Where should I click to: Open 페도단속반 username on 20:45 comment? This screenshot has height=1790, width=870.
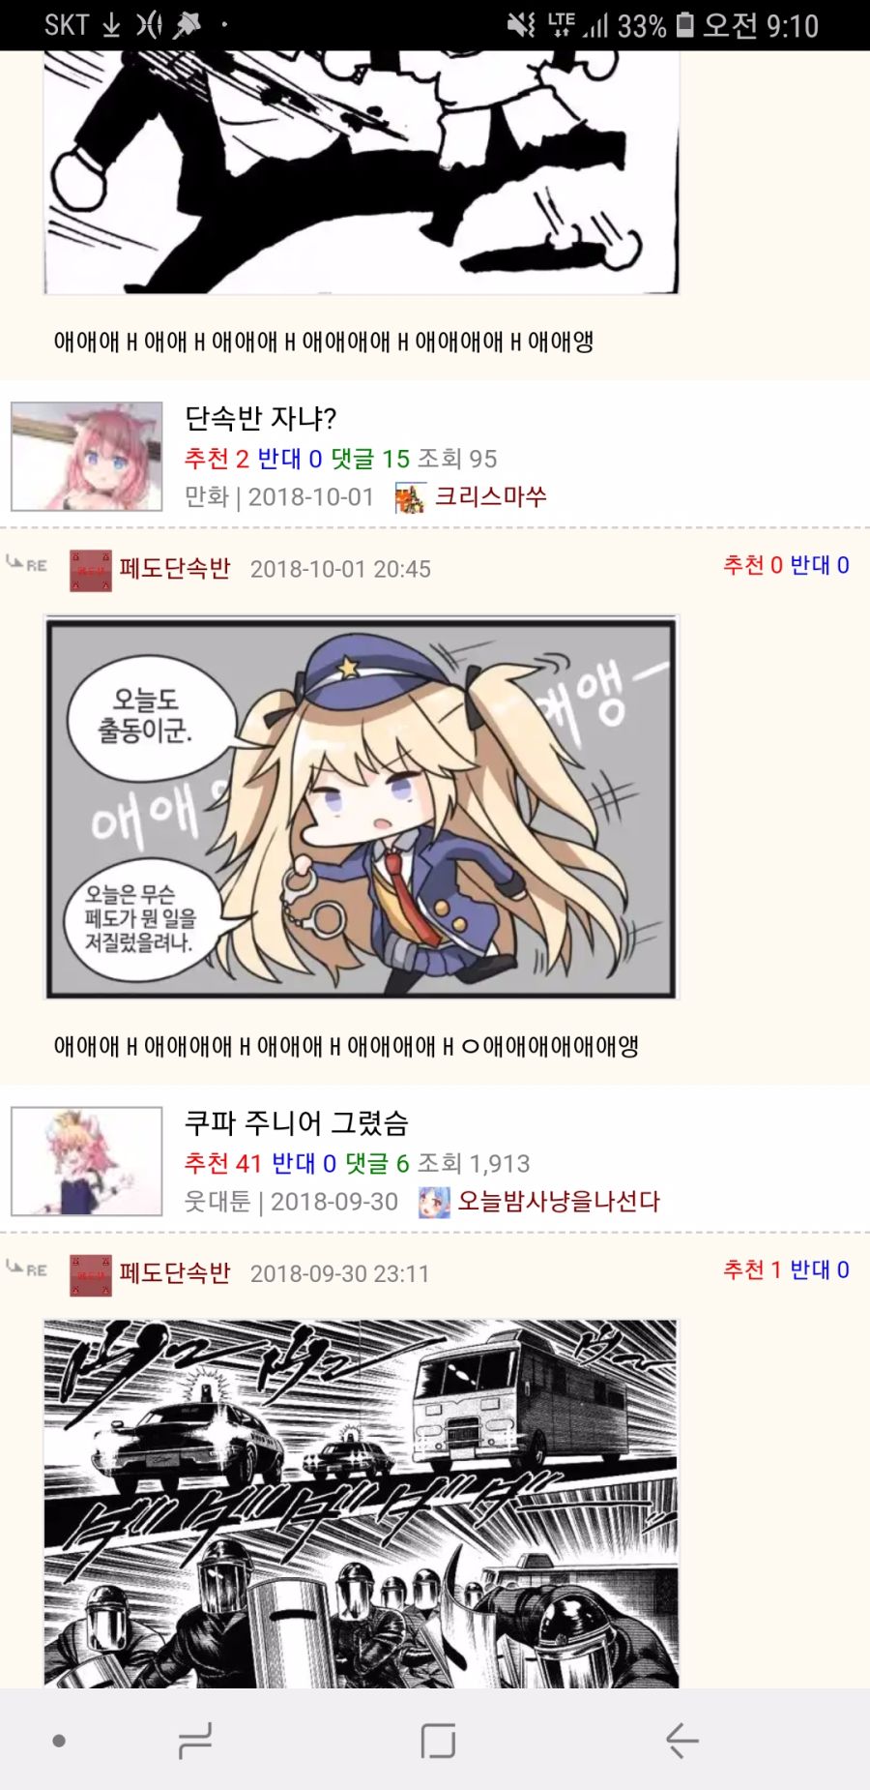[175, 568]
